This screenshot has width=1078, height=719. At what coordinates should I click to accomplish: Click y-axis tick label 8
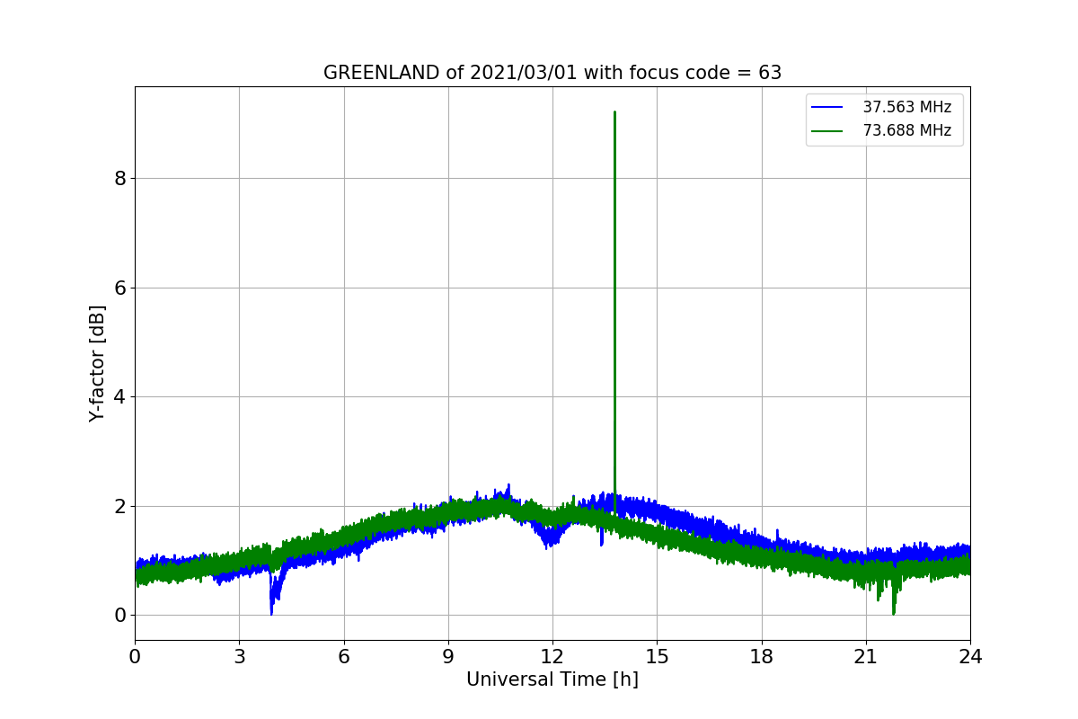pyautogui.click(x=119, y=179)
